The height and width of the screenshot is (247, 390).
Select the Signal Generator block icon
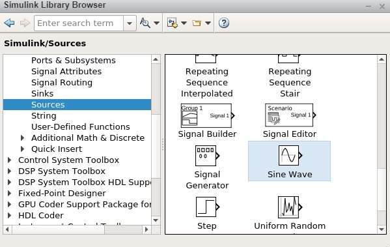coord(208,156)
